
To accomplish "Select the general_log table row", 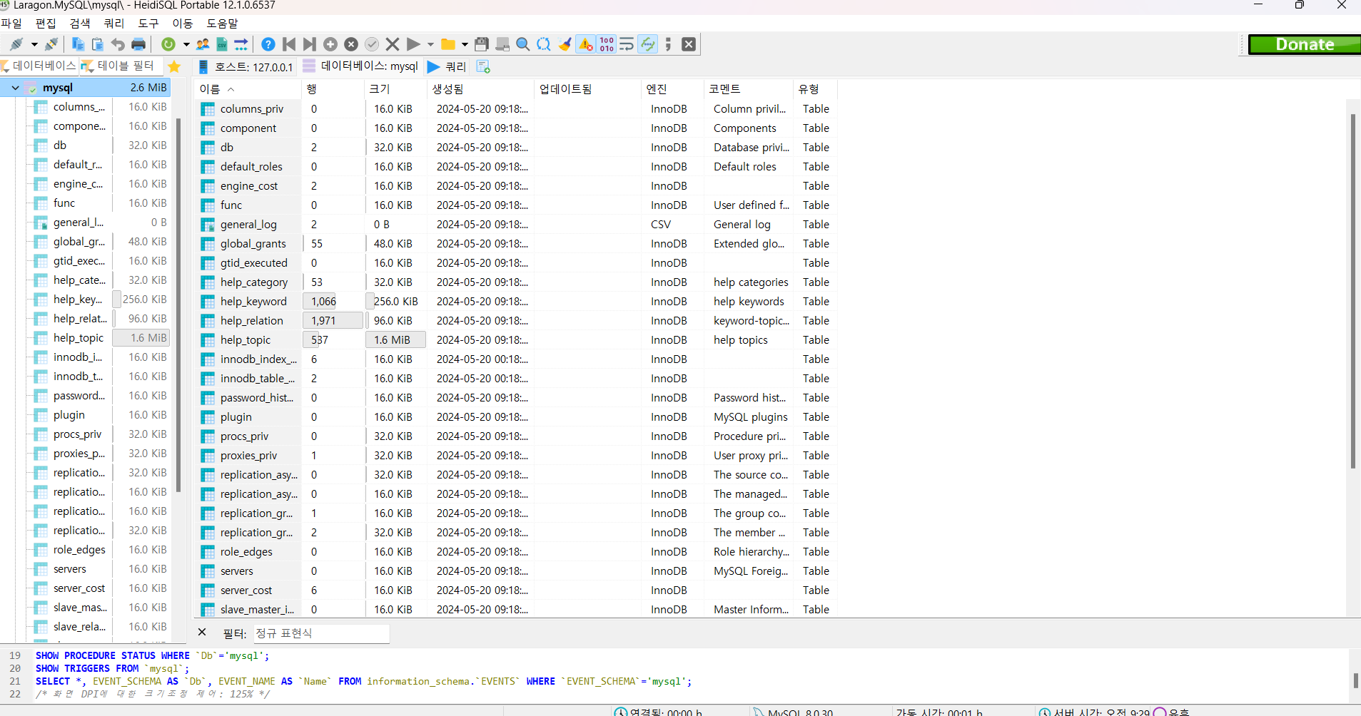I will (x=515, y=225).
